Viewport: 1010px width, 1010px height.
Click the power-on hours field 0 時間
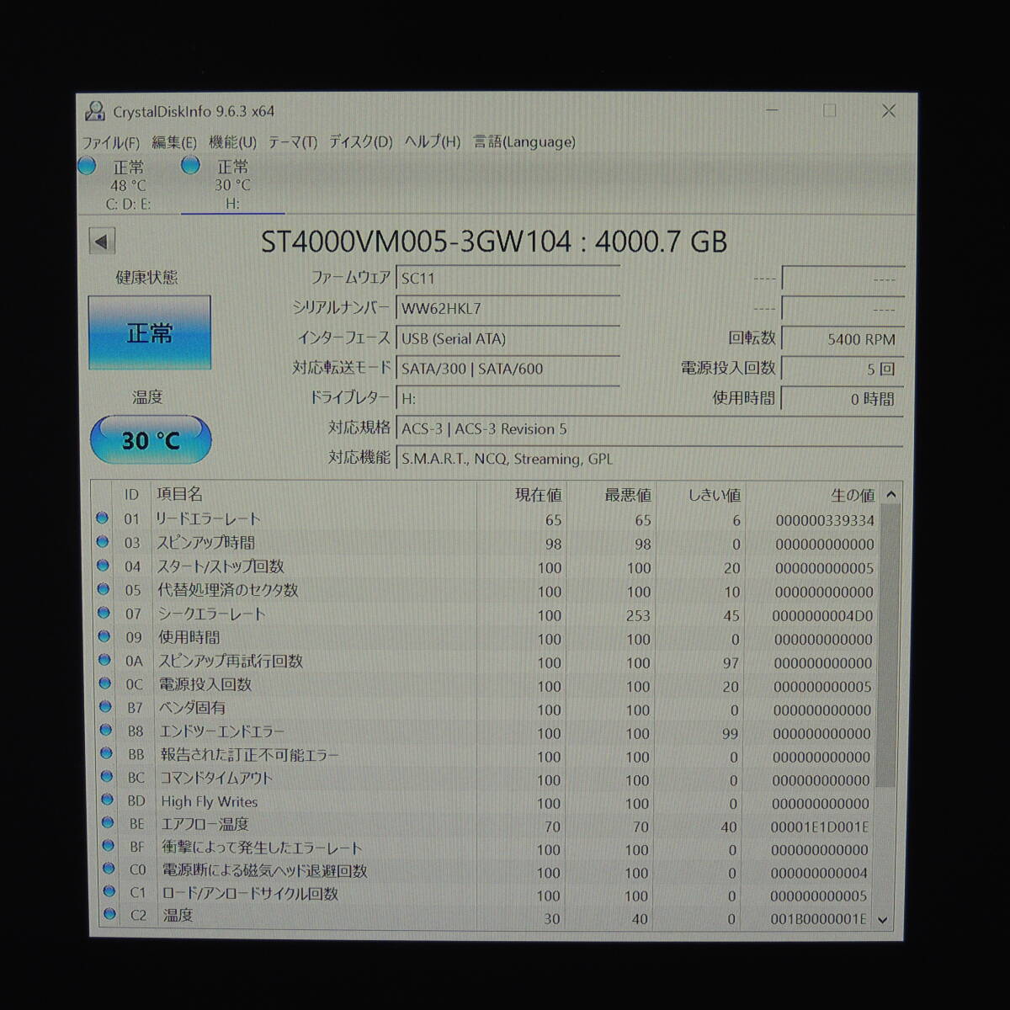pos(843,399)
